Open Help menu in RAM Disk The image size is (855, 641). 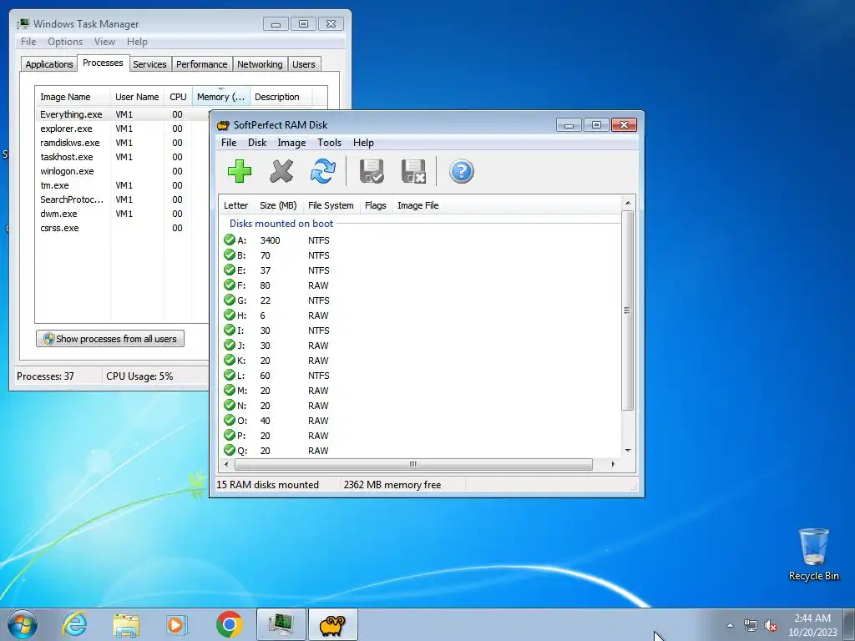363,143
